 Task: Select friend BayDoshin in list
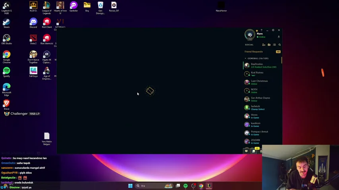(x=262, y=65)
